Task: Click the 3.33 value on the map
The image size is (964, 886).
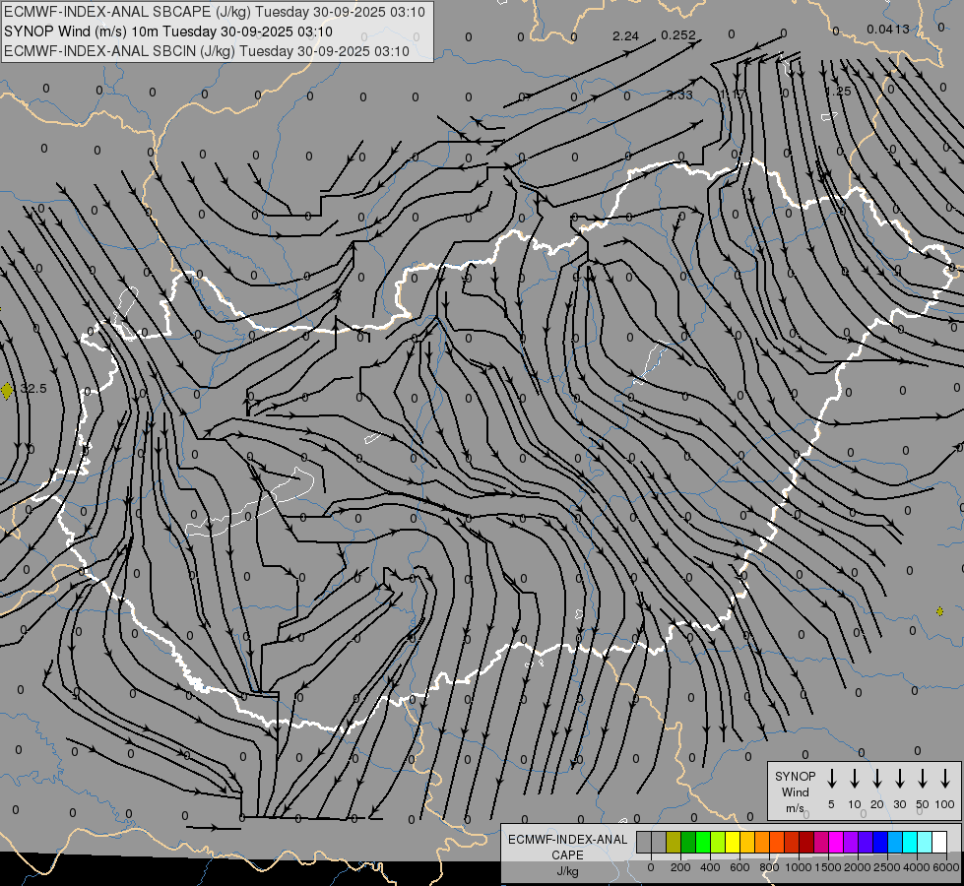Action: tap(679, 95)
